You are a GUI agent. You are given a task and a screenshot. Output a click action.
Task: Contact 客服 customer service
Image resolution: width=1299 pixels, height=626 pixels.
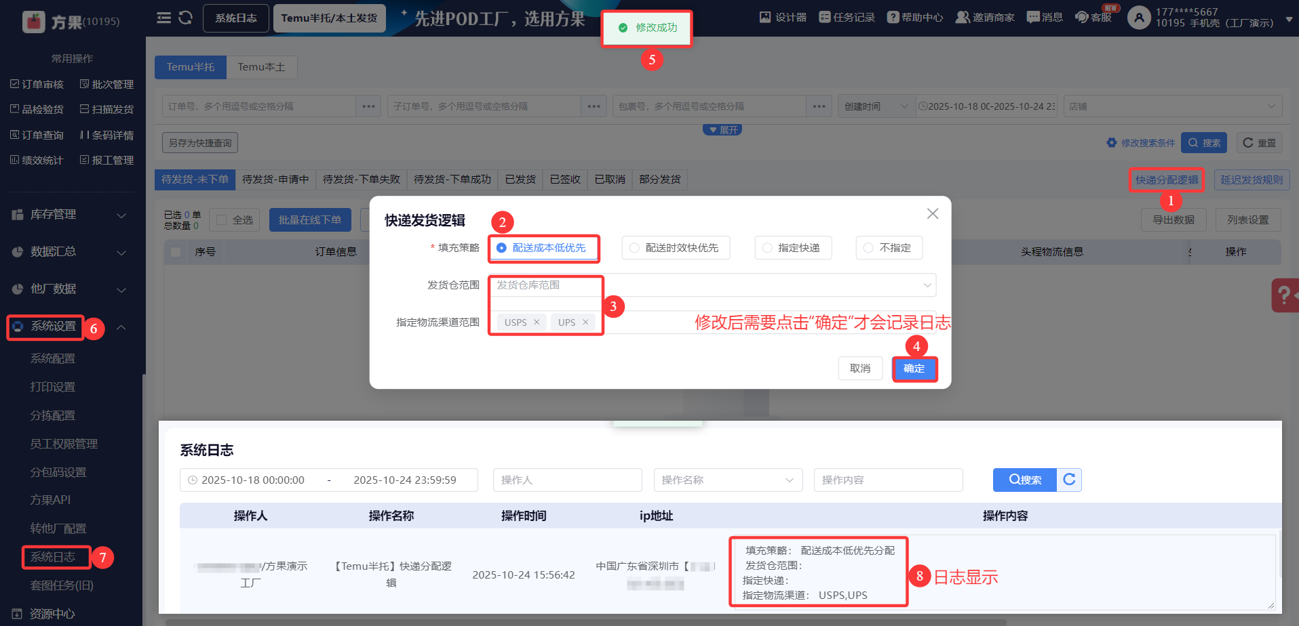pos(1093,17)
